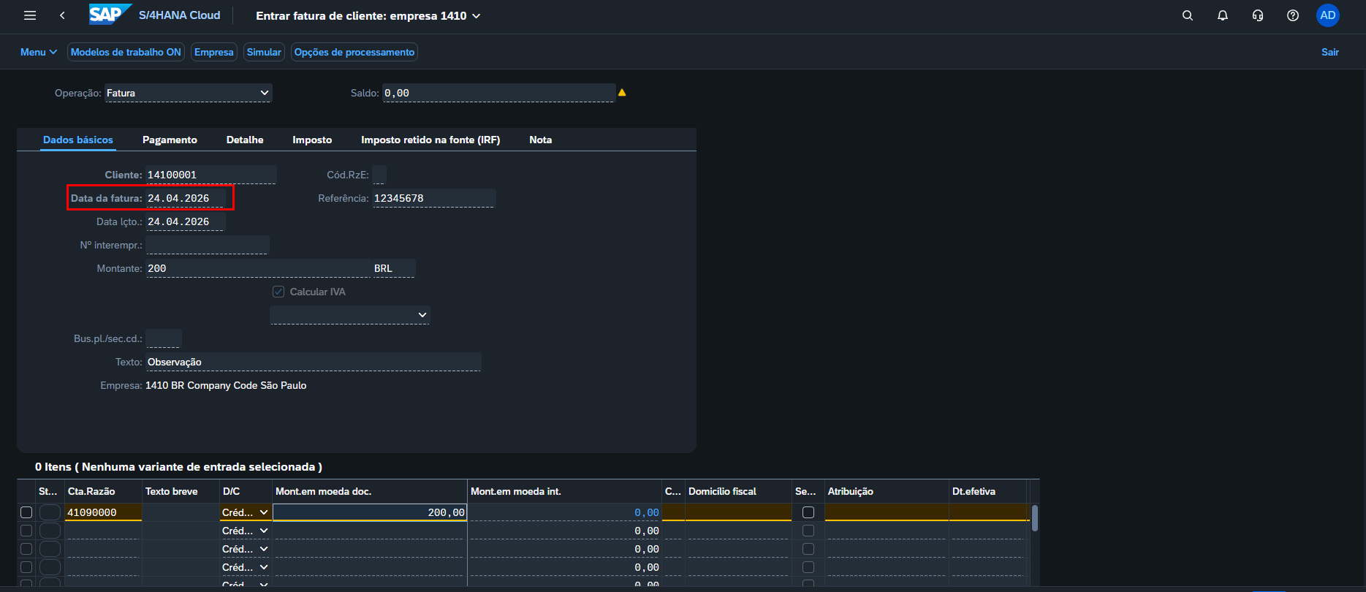This screenshot has width=1366, height=592.
Task: Click amount cell 200,00 in items table
Action: pyautogui.click(x=370, y=512)
